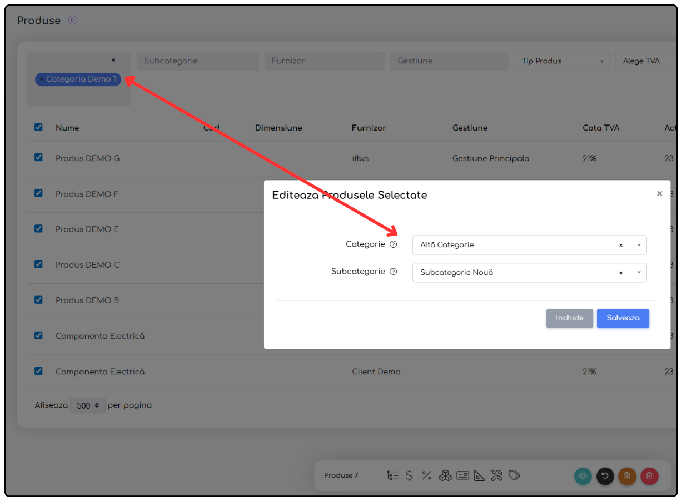Click the Inchide button
The width and height of the screenshot is (682, 501).
[x=569, y=318]
